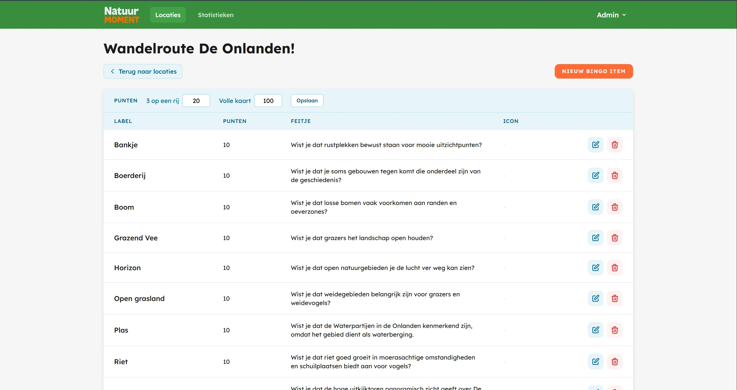Screen dimensions: 737x390
Task: Edit the Horizon bingo item
Action: (595, 268)
